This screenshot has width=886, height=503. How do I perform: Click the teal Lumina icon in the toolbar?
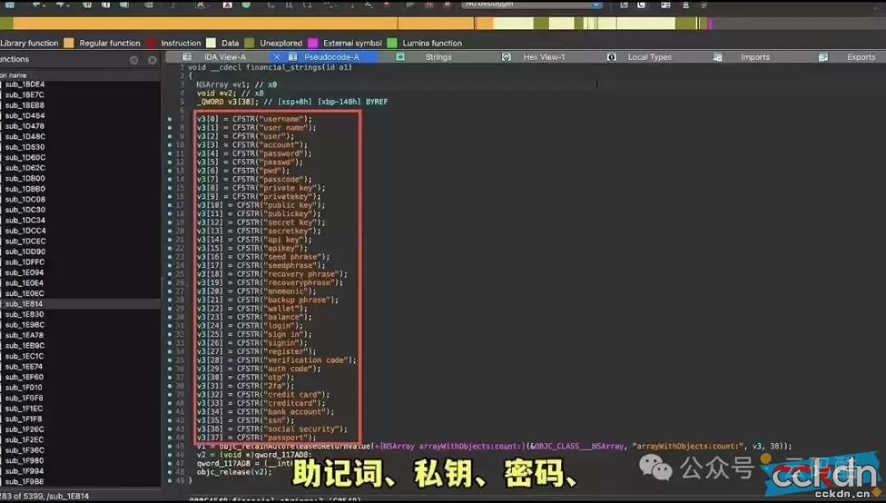pyautogui.click(x=247, y=5)
